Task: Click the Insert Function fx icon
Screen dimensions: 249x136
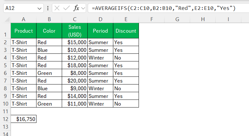Action: point(76,8)
